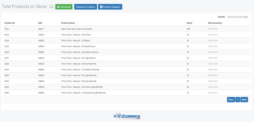The width and height of the screenshot is (254, 122).
Task: Click SKU cell HB005
Action: pos(41,52)
